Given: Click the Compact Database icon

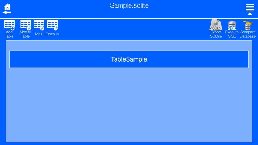Looking at the screenshot, I should [x=248, y=25].
